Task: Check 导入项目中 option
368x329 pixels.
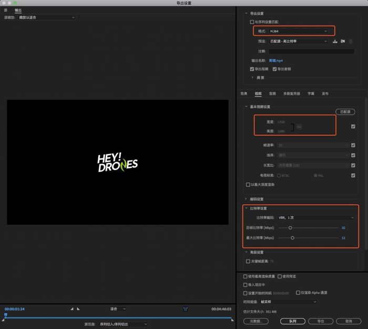Action: (x=246, y=285)
